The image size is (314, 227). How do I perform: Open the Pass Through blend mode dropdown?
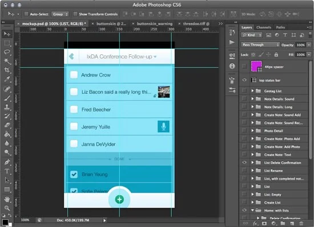260,45
